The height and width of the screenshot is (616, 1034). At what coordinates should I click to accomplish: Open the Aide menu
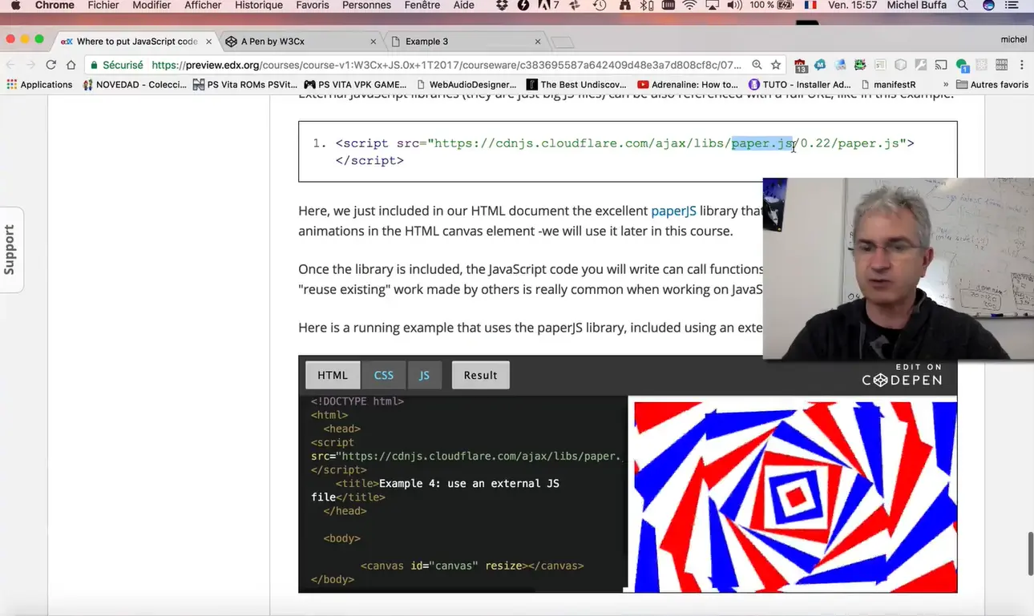[463, 6]
